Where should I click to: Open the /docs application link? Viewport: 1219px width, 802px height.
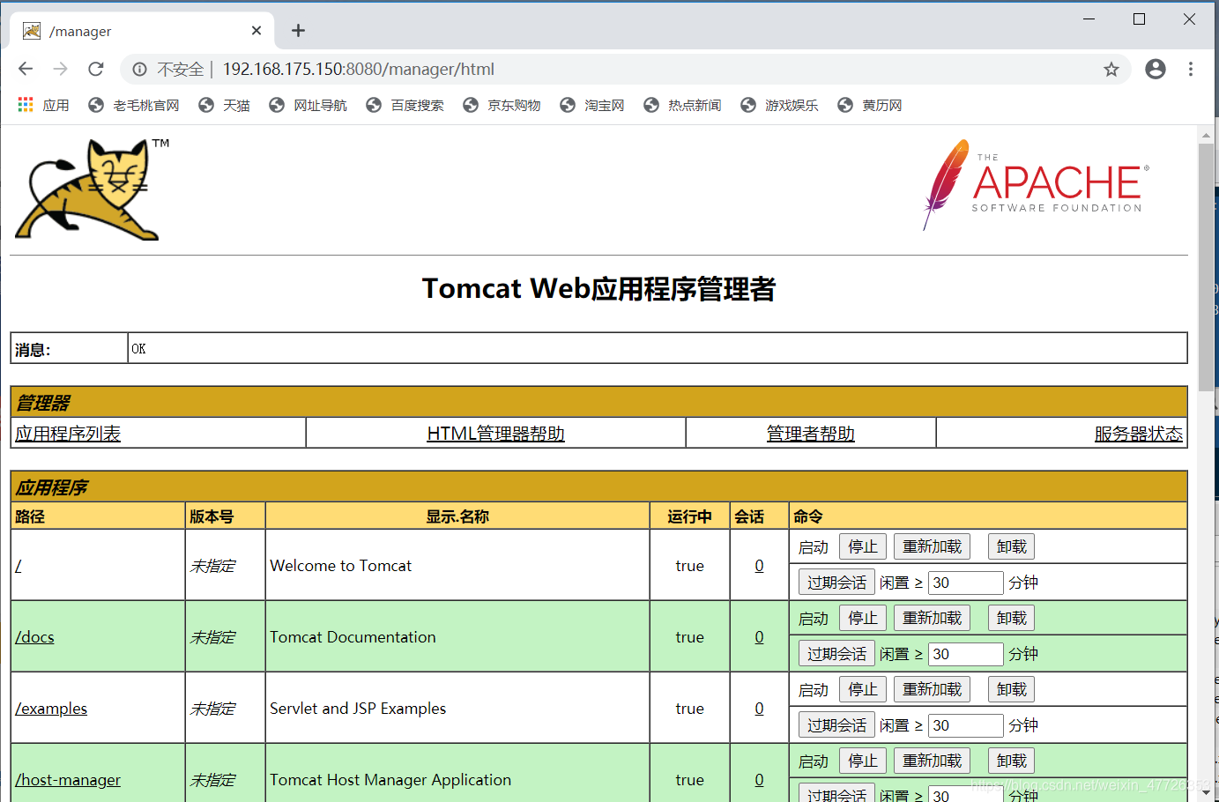(x=34, y=637)
